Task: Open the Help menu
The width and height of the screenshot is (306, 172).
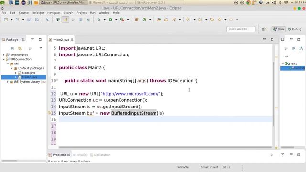Action: [x=116, y=13]
